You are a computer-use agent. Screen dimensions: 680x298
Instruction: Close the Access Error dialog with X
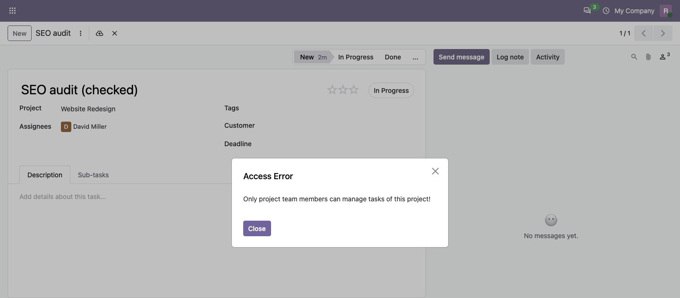[435, 171]
